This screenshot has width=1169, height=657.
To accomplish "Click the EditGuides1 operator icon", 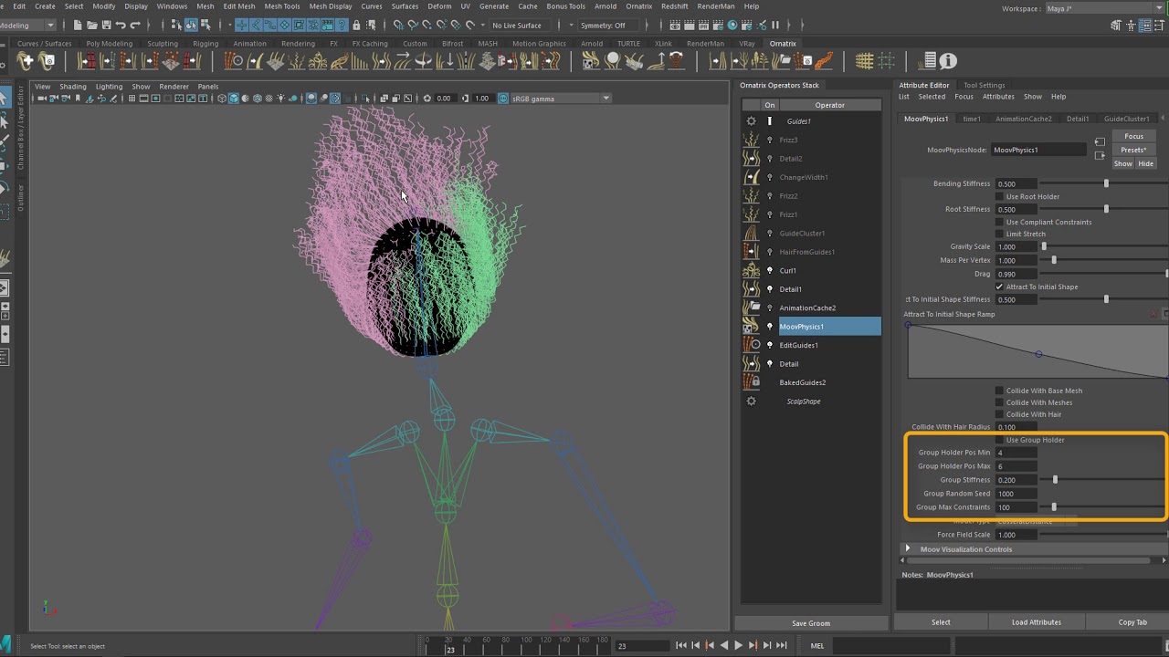I will pyautogui.click(x=752, y=345).
